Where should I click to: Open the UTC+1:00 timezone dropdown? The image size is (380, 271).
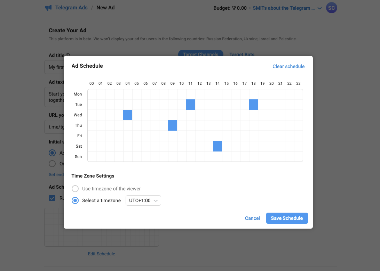pyautogui.click(x=143, y=200)
